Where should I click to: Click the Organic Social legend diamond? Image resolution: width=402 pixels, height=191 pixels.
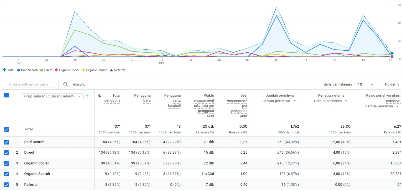(x=57, y=70)
